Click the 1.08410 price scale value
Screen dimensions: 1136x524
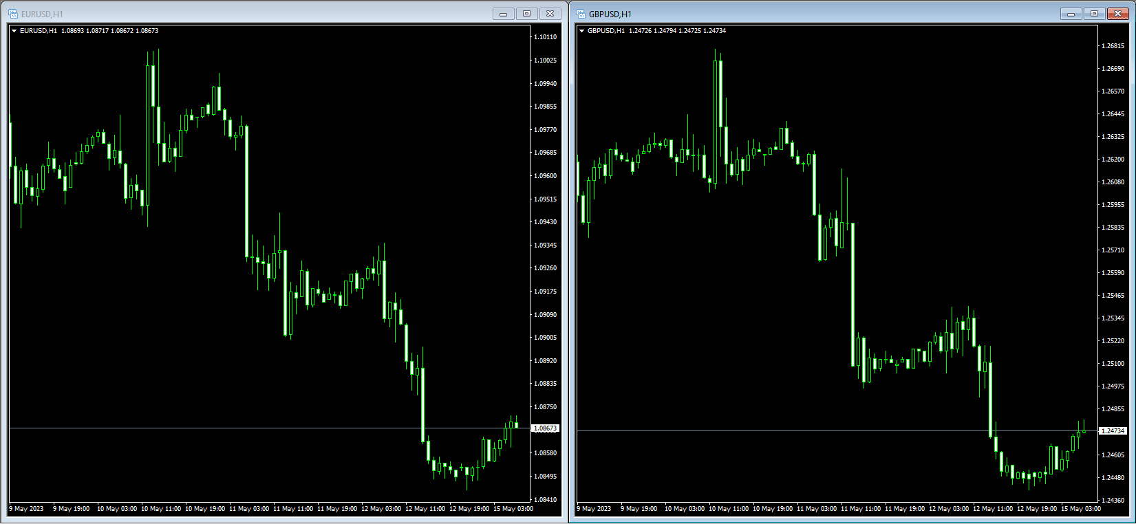click(x=546, y=500)
